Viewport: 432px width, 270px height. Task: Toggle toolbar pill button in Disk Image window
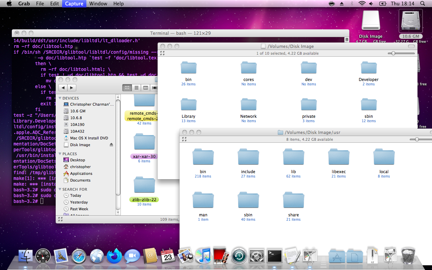pyautogui.click(x=411, y=46)
